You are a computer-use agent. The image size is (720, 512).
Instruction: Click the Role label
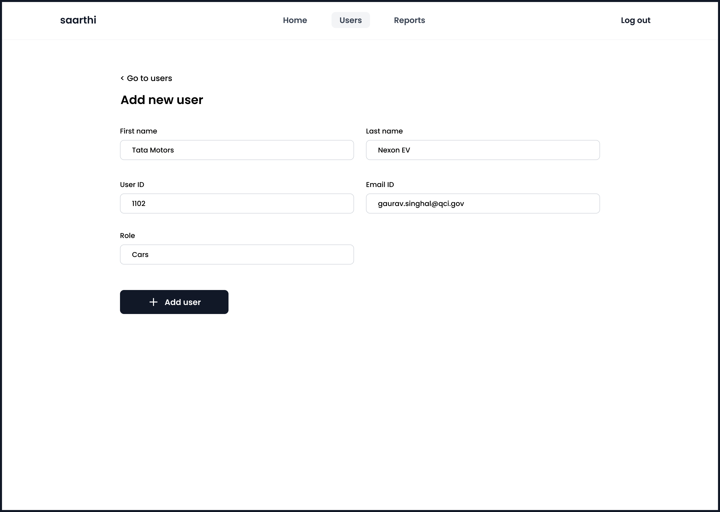click(127, 236)
